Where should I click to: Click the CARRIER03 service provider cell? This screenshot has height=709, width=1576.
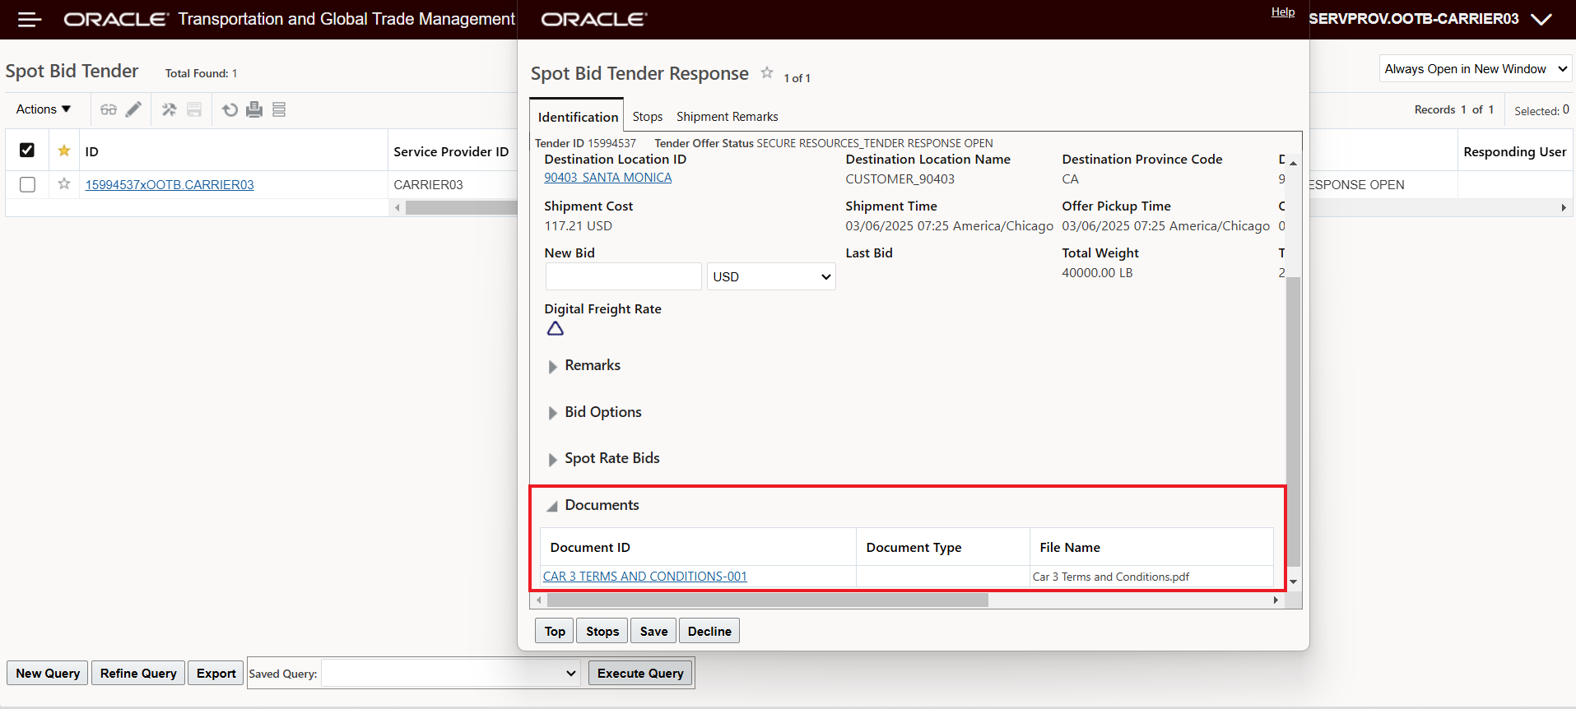pos(428,184)
